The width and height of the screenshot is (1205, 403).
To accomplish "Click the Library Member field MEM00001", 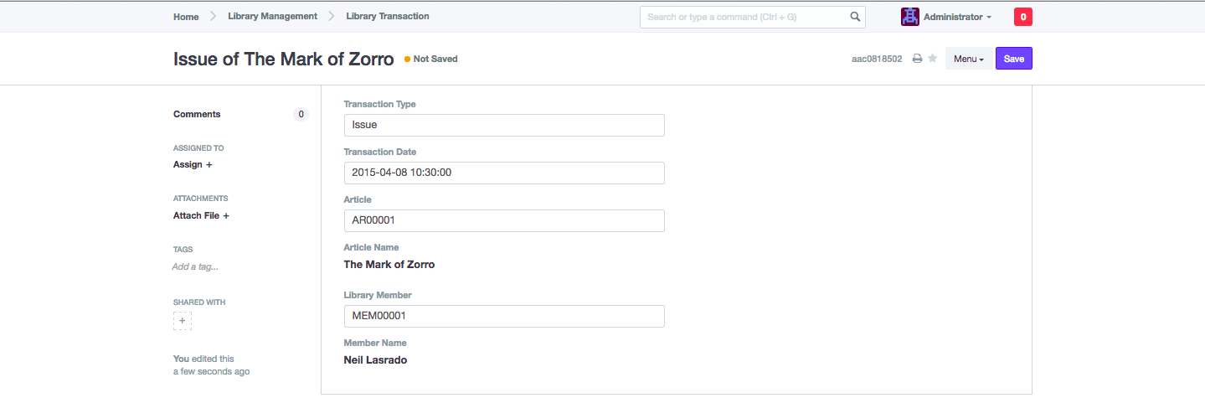I will click(504, 316).
